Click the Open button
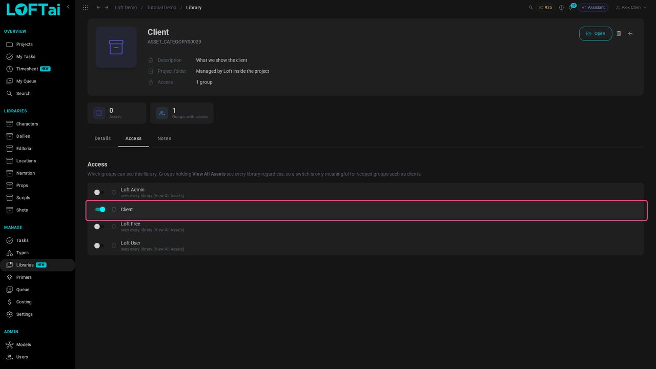Screen dimensions: 656x369 point(596,33)
